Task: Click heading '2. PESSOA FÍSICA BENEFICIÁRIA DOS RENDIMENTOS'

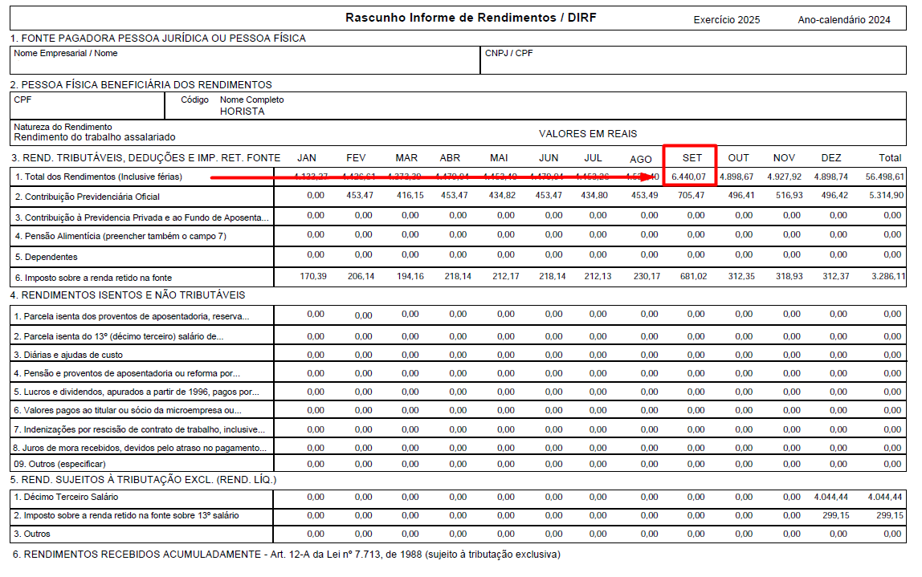Action: [x=141, y=84]
